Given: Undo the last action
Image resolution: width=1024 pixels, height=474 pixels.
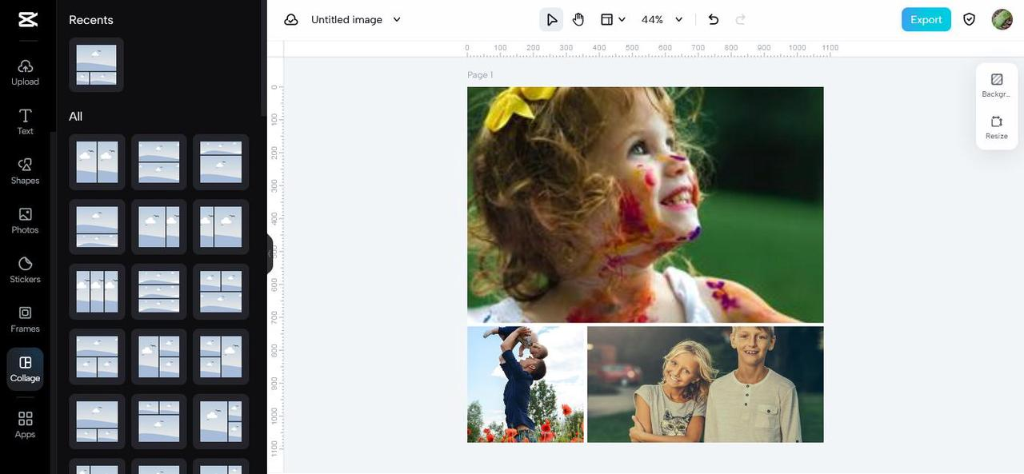Looking at the screenshot, I should [x=714, y=19].
